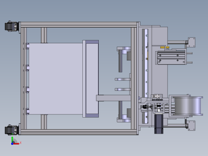Pick the black stepper motor body
Screen dimensions: 208x156
coord(159,124)
